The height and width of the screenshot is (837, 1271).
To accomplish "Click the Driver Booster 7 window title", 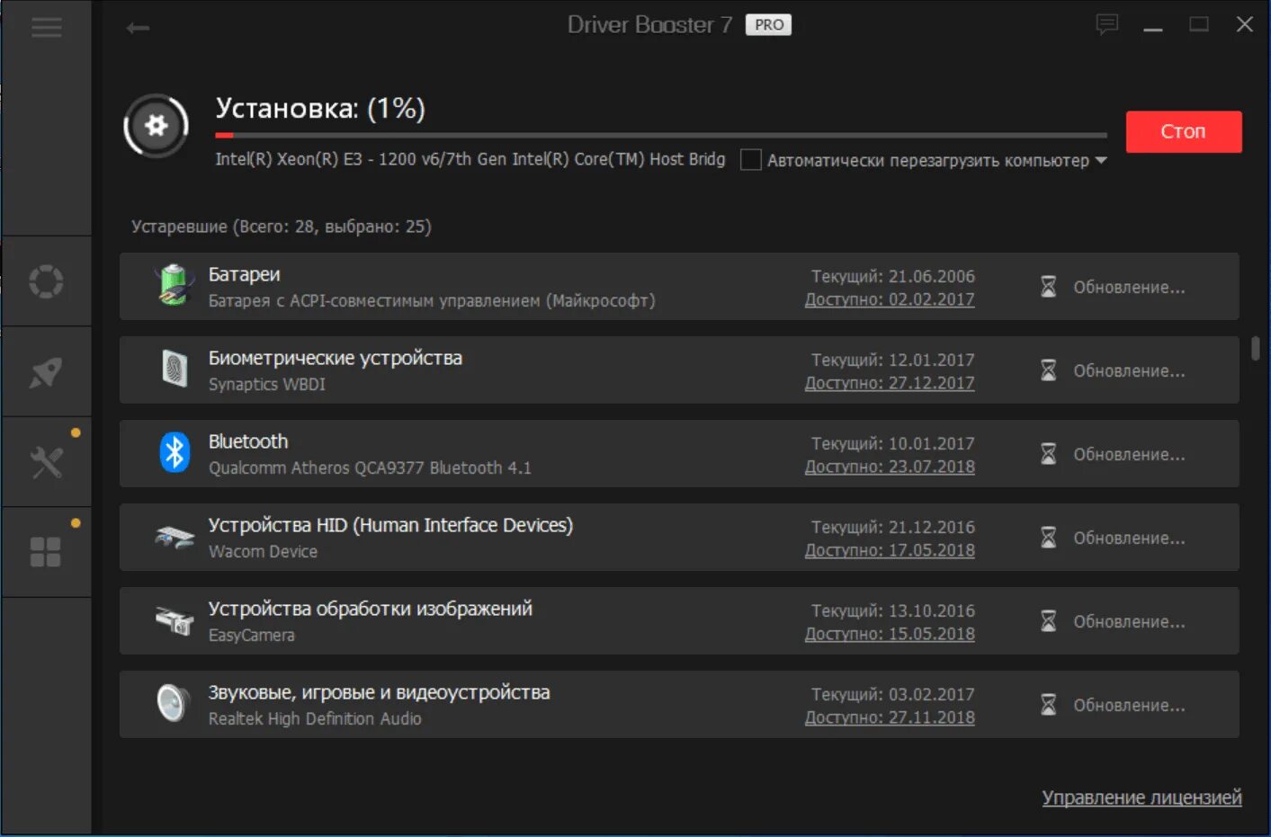I will [x=649, y=25].
